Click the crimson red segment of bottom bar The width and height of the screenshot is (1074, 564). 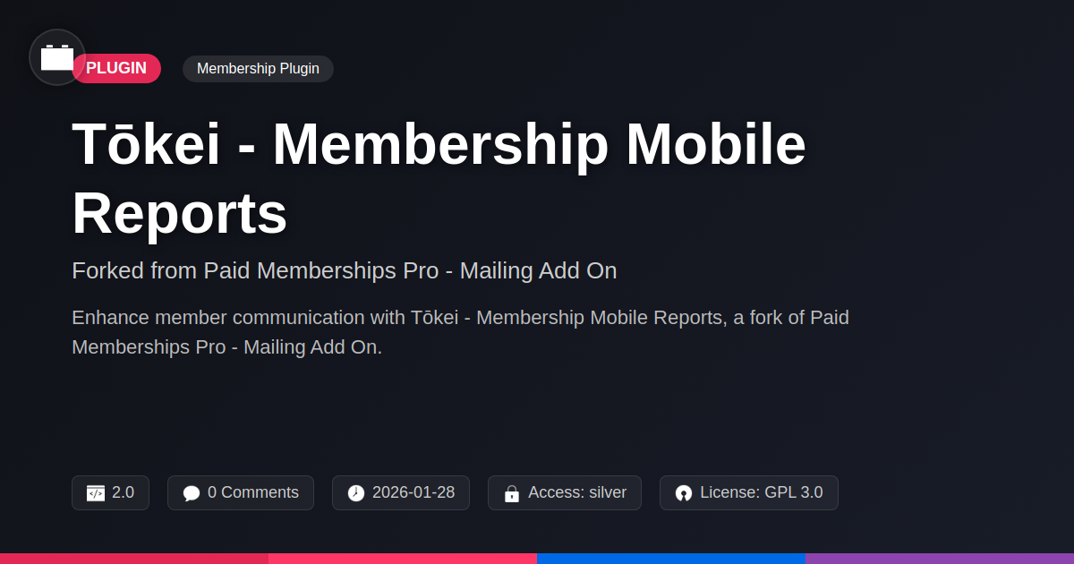[x=134, y=558]
